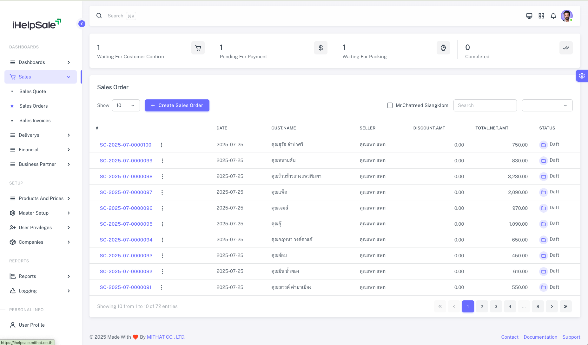Open order link SO-2025-07-0000095
Screen dimensions: 588x345
(x=126, y=224)
